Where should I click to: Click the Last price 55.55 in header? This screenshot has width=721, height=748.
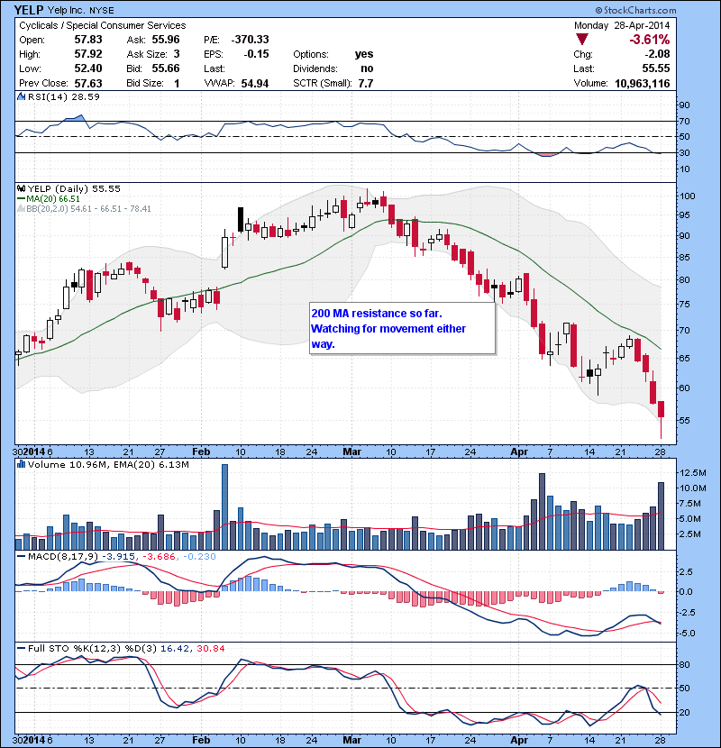(656, 68)
